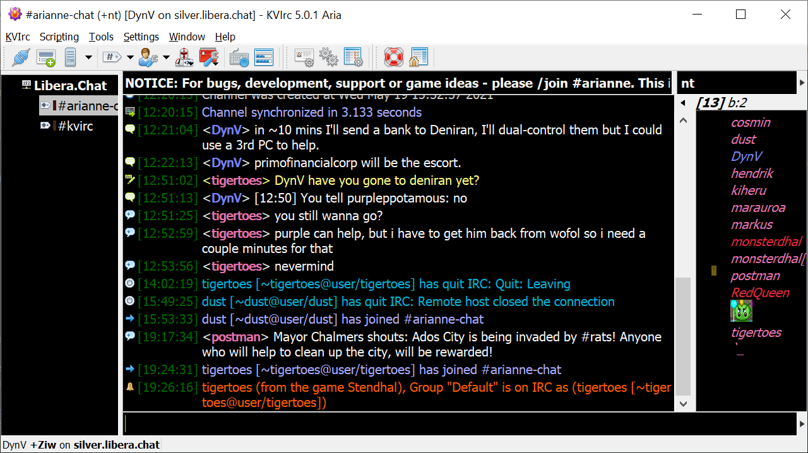The image size is (808, 453).
Task: Click the chat scrollbar thumb
Action: (683, 337)
